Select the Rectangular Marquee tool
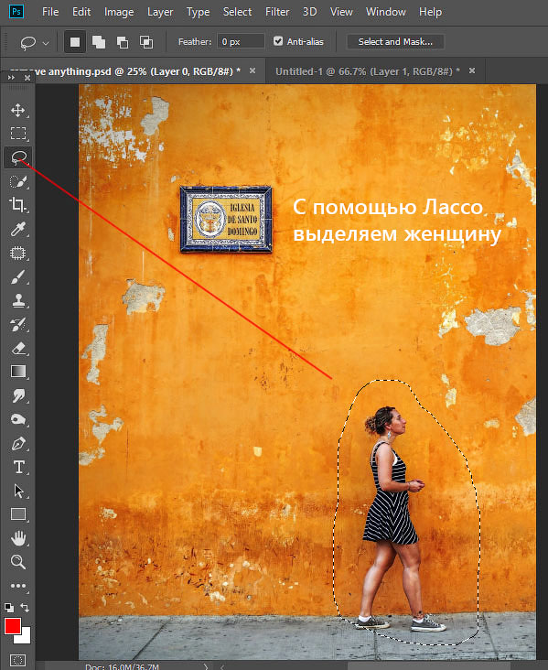The image size is (548, 670). click(x=17, y=134)
